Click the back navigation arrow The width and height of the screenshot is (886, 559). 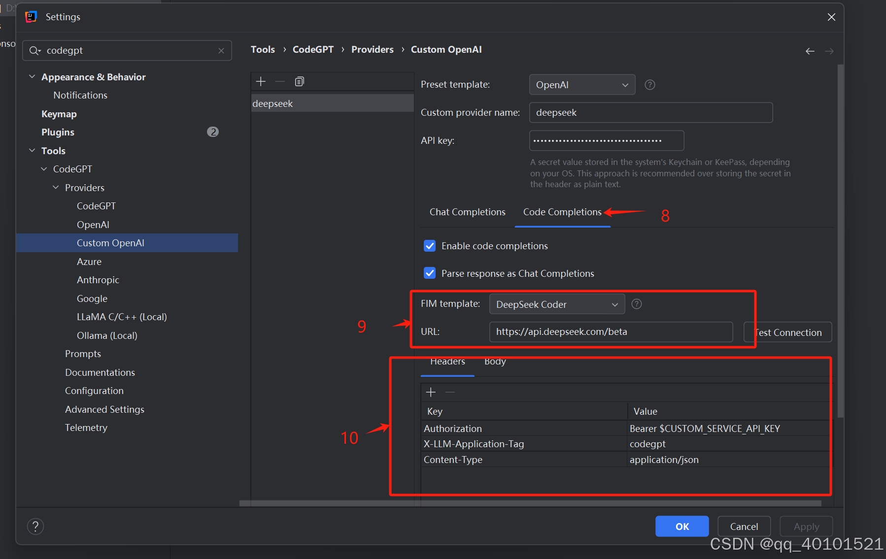tap(810, 51)
